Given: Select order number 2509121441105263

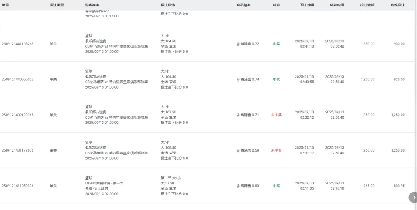Looking at the screenshot, I should (x=18, y=44).
